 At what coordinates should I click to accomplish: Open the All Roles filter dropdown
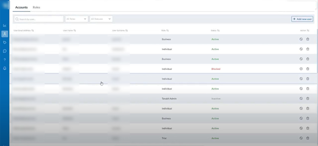(x=77, y=19)
